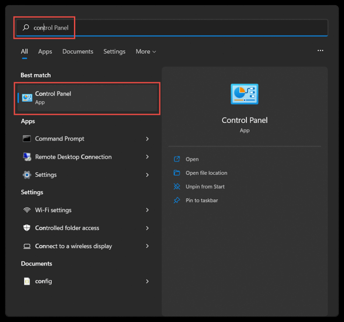Open the three-dot options menu
The width and height of the screenshot is (344, 322).
coord(320,51)
